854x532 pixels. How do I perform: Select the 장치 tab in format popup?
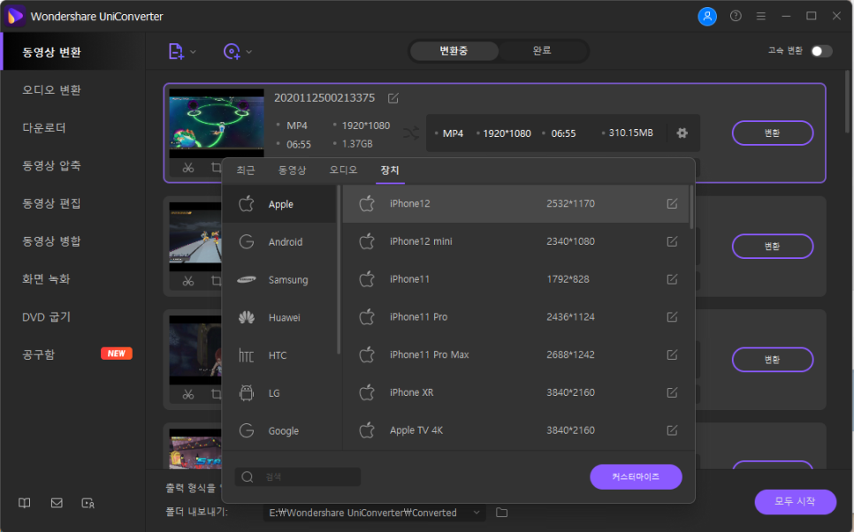point(389,171)
